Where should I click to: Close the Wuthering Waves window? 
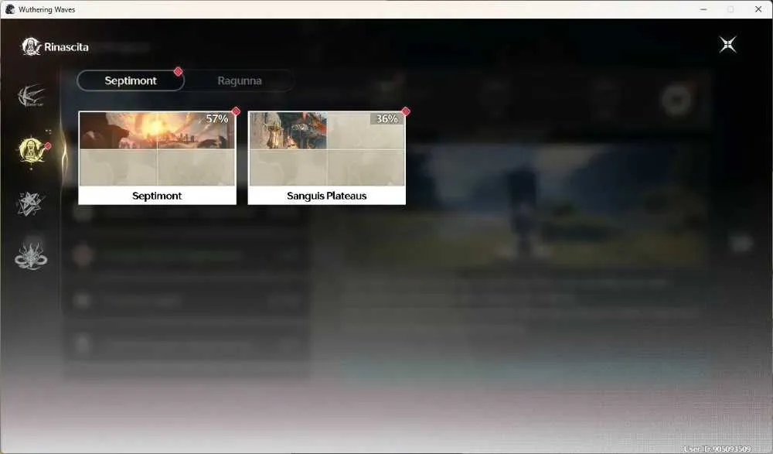(758, 9)
